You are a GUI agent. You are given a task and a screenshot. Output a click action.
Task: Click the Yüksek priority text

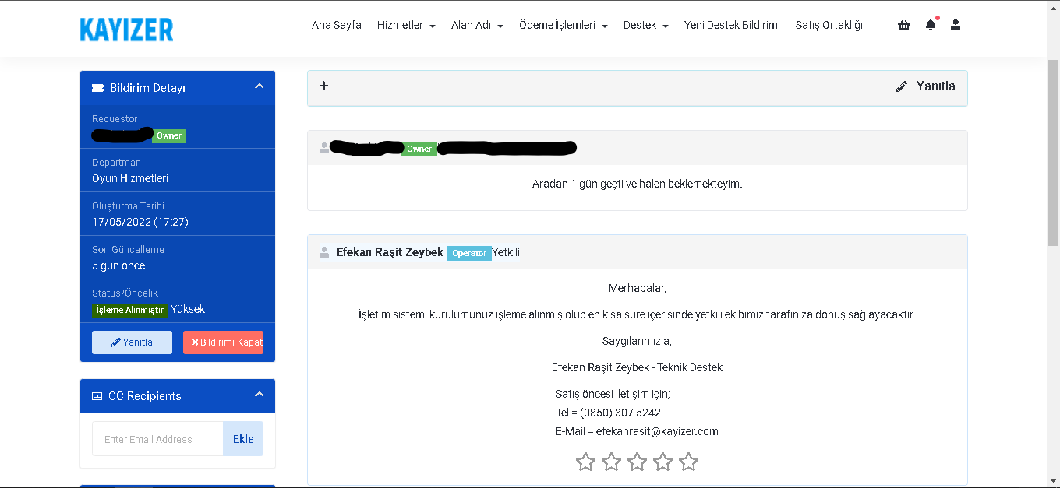click(x=188, y=309)
